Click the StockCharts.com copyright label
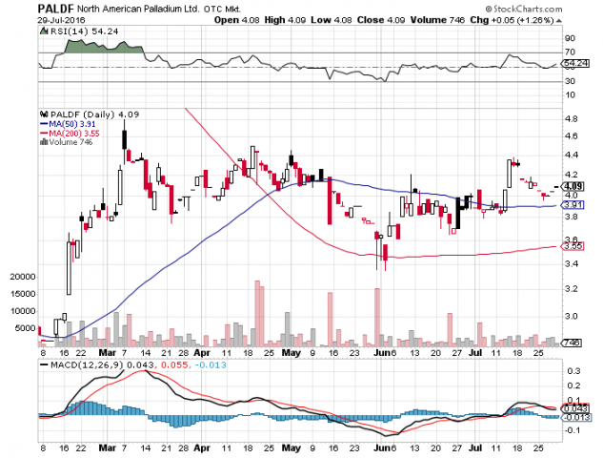603x458 pixels. tap(524, 9)
